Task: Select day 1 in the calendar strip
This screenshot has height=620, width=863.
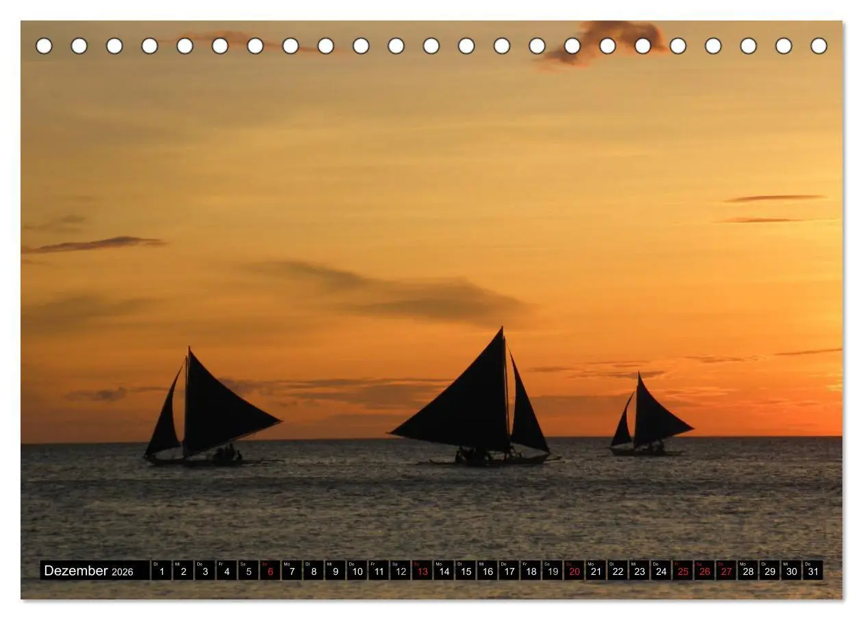Action: click(x=161, y=570)
